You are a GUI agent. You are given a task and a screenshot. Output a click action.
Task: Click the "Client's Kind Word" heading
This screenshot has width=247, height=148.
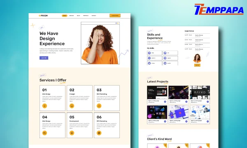coord(159,139)
